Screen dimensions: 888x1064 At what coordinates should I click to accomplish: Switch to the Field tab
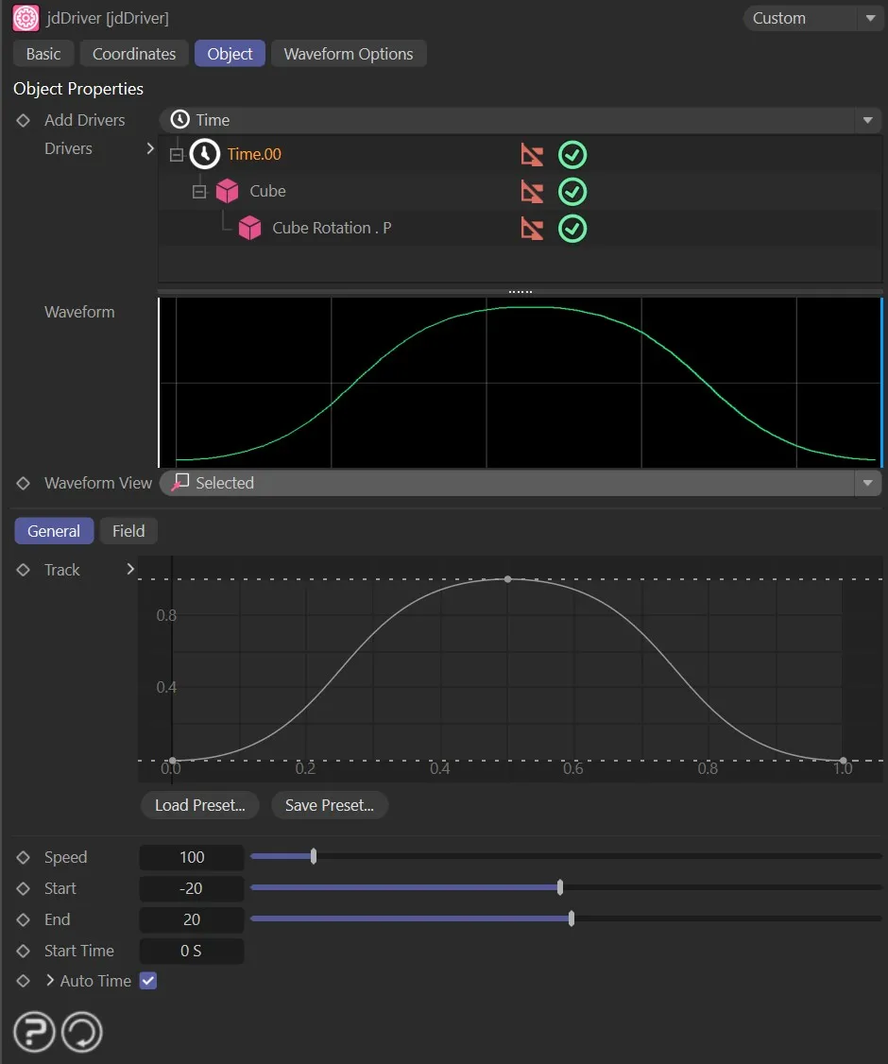(128, 531)
